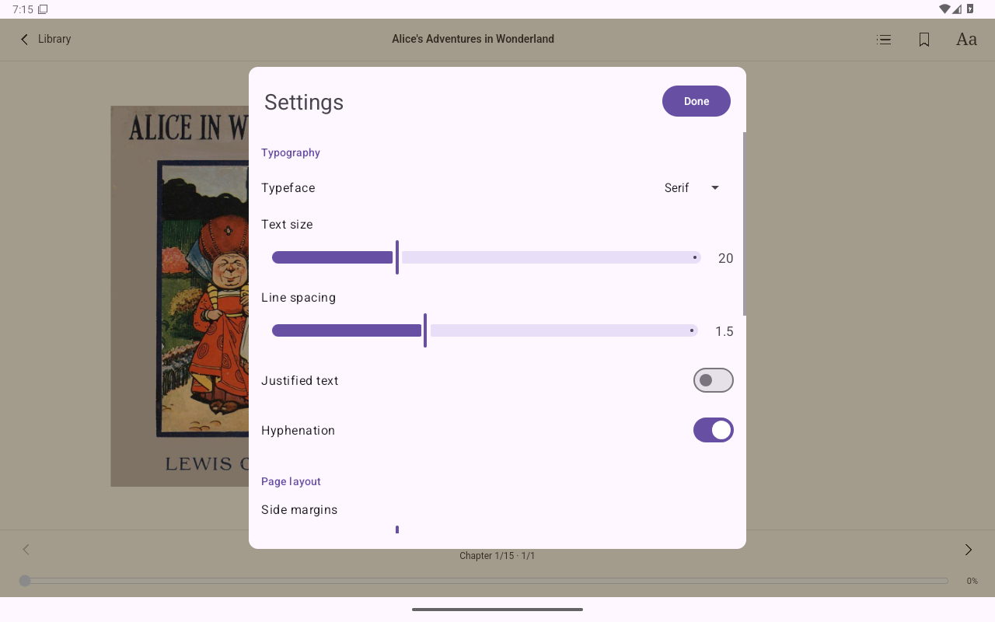Click the Justified text label

click(x=300, y=380)
